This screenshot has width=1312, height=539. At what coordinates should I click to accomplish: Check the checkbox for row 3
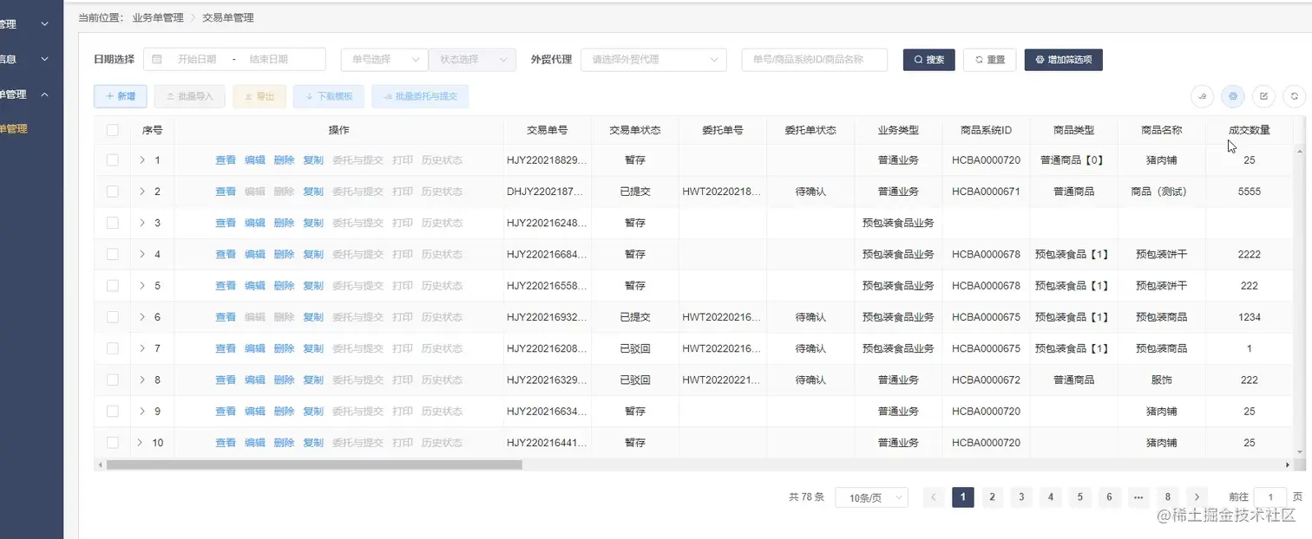click(x=113, y=223)
